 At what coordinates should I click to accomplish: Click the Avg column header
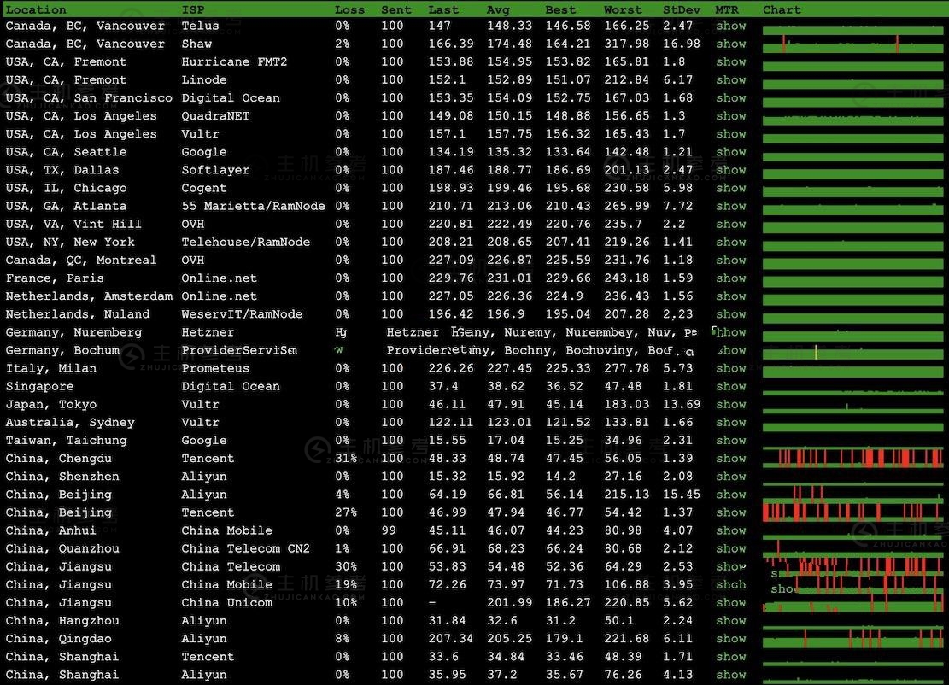(x=498, y=9)
